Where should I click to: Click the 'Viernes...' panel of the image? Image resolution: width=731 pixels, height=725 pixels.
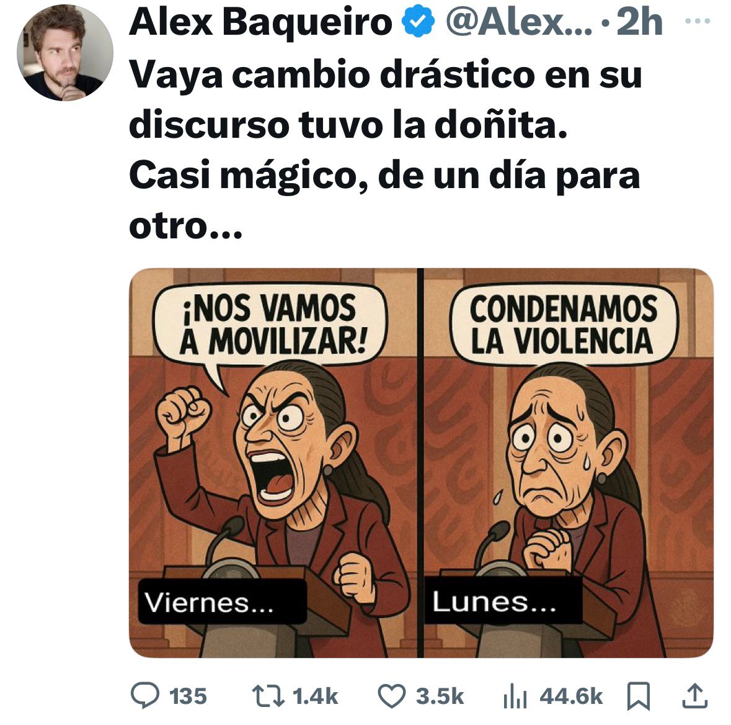pos(273,462)
